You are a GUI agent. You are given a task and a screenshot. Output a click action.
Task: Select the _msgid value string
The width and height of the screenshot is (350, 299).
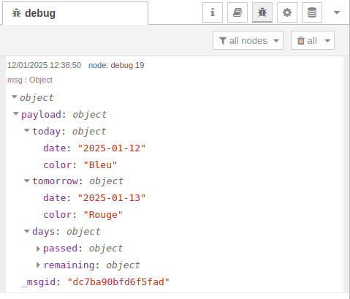118,282
